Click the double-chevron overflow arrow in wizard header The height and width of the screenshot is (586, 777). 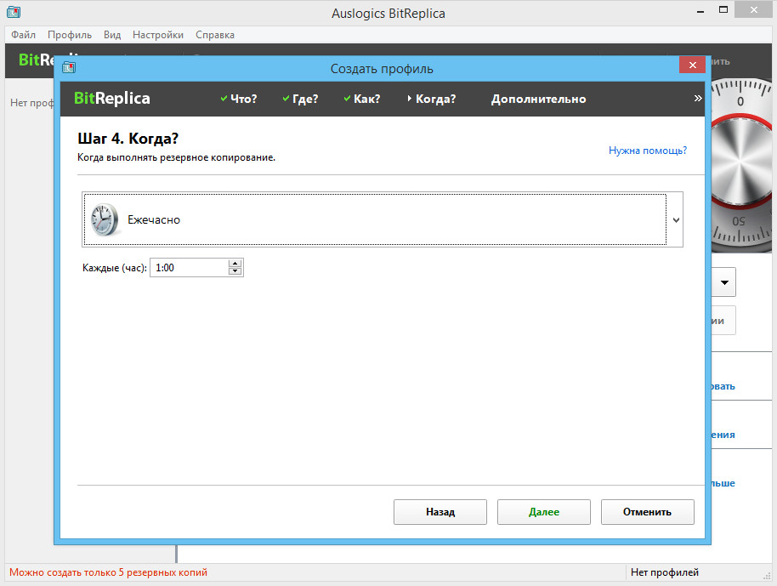[x=698, y=98]
